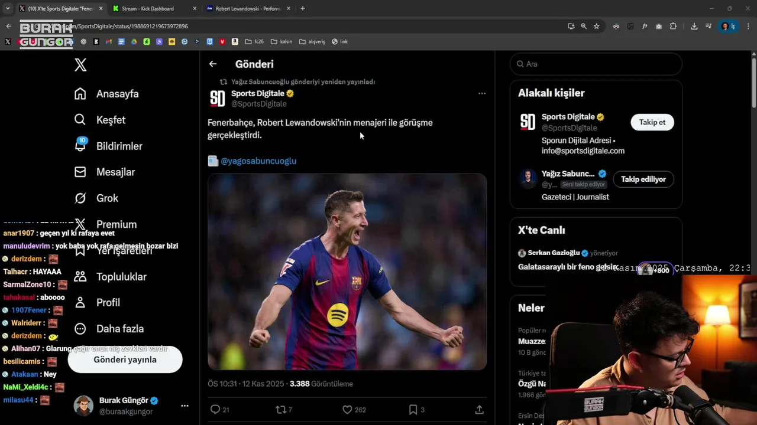The width and height of the screenshot is (757, 425).
Task: Click the X logo in the sidebar
Action: [80, 65]
